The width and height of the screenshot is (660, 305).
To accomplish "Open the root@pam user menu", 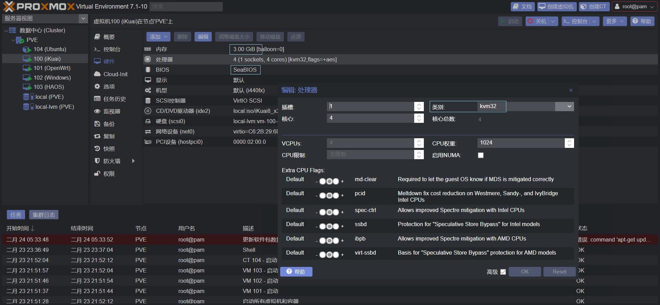I will tap(635, 7).
